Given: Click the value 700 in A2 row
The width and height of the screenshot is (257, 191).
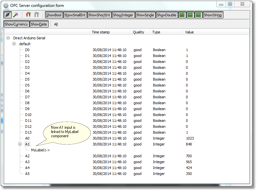Looking at the screenshot, I should [189, 156].
